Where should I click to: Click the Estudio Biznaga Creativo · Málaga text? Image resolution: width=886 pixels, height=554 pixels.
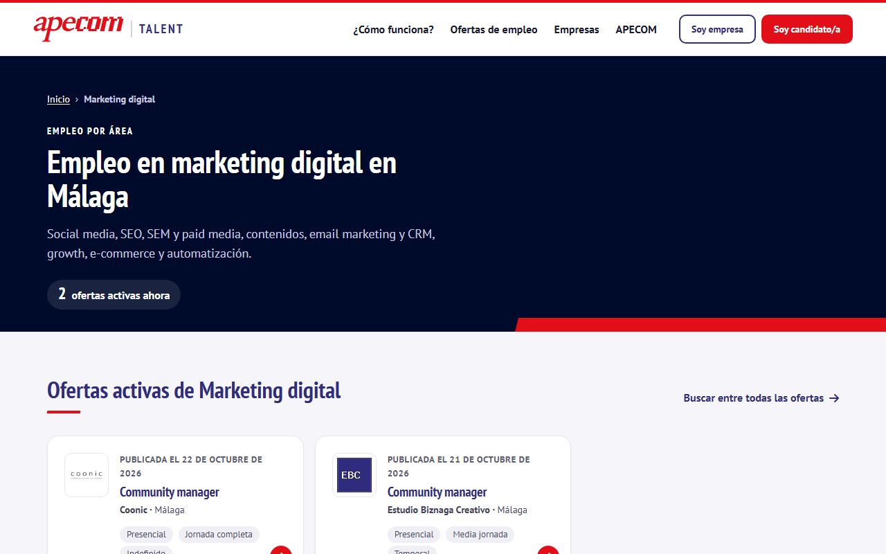click(458, 510)
